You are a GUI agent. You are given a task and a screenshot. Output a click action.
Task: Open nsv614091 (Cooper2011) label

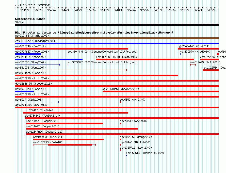[x=43, y=121]
